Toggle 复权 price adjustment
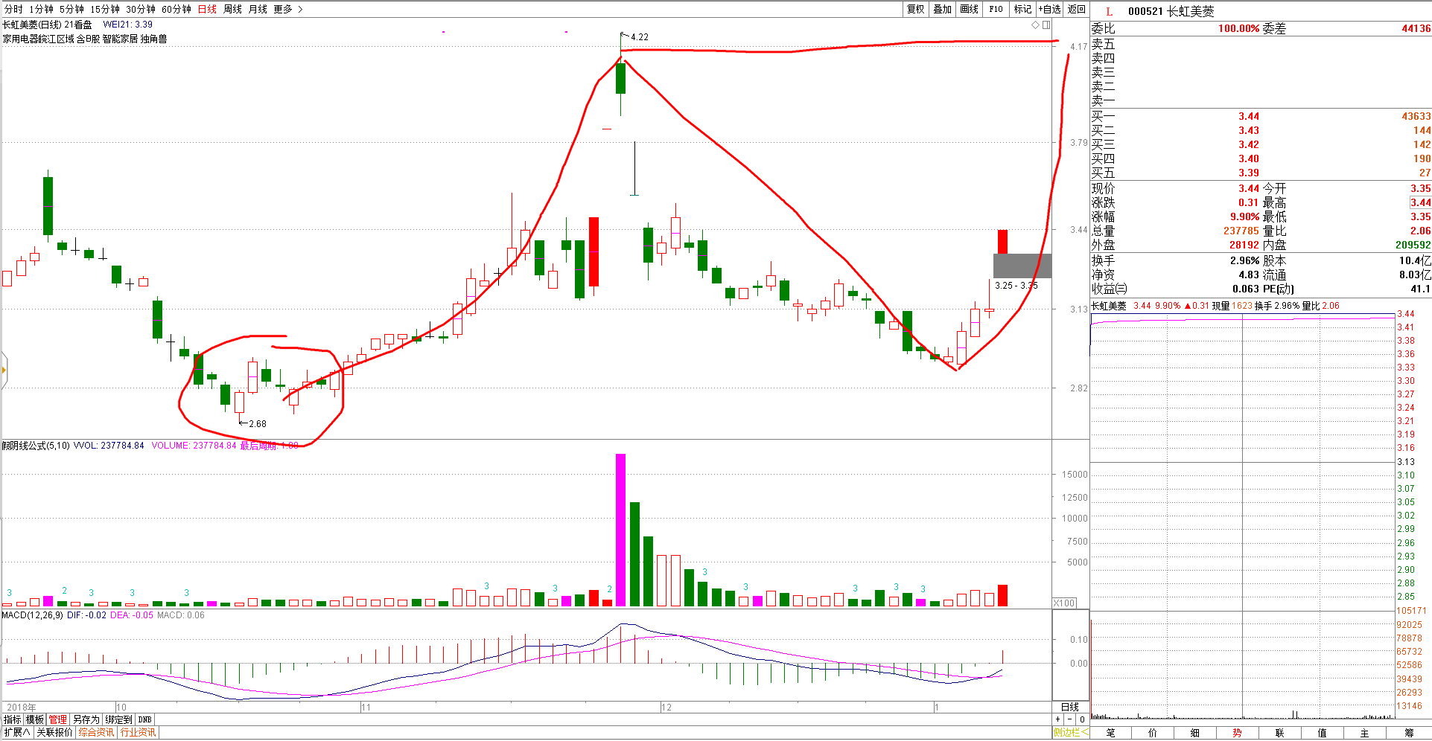 tap(915, 9)
